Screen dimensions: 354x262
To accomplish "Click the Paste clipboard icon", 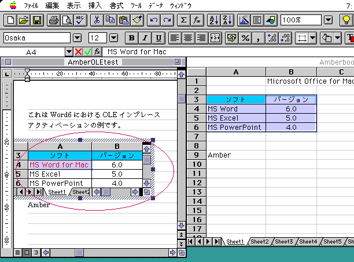I will coord(123,20).
